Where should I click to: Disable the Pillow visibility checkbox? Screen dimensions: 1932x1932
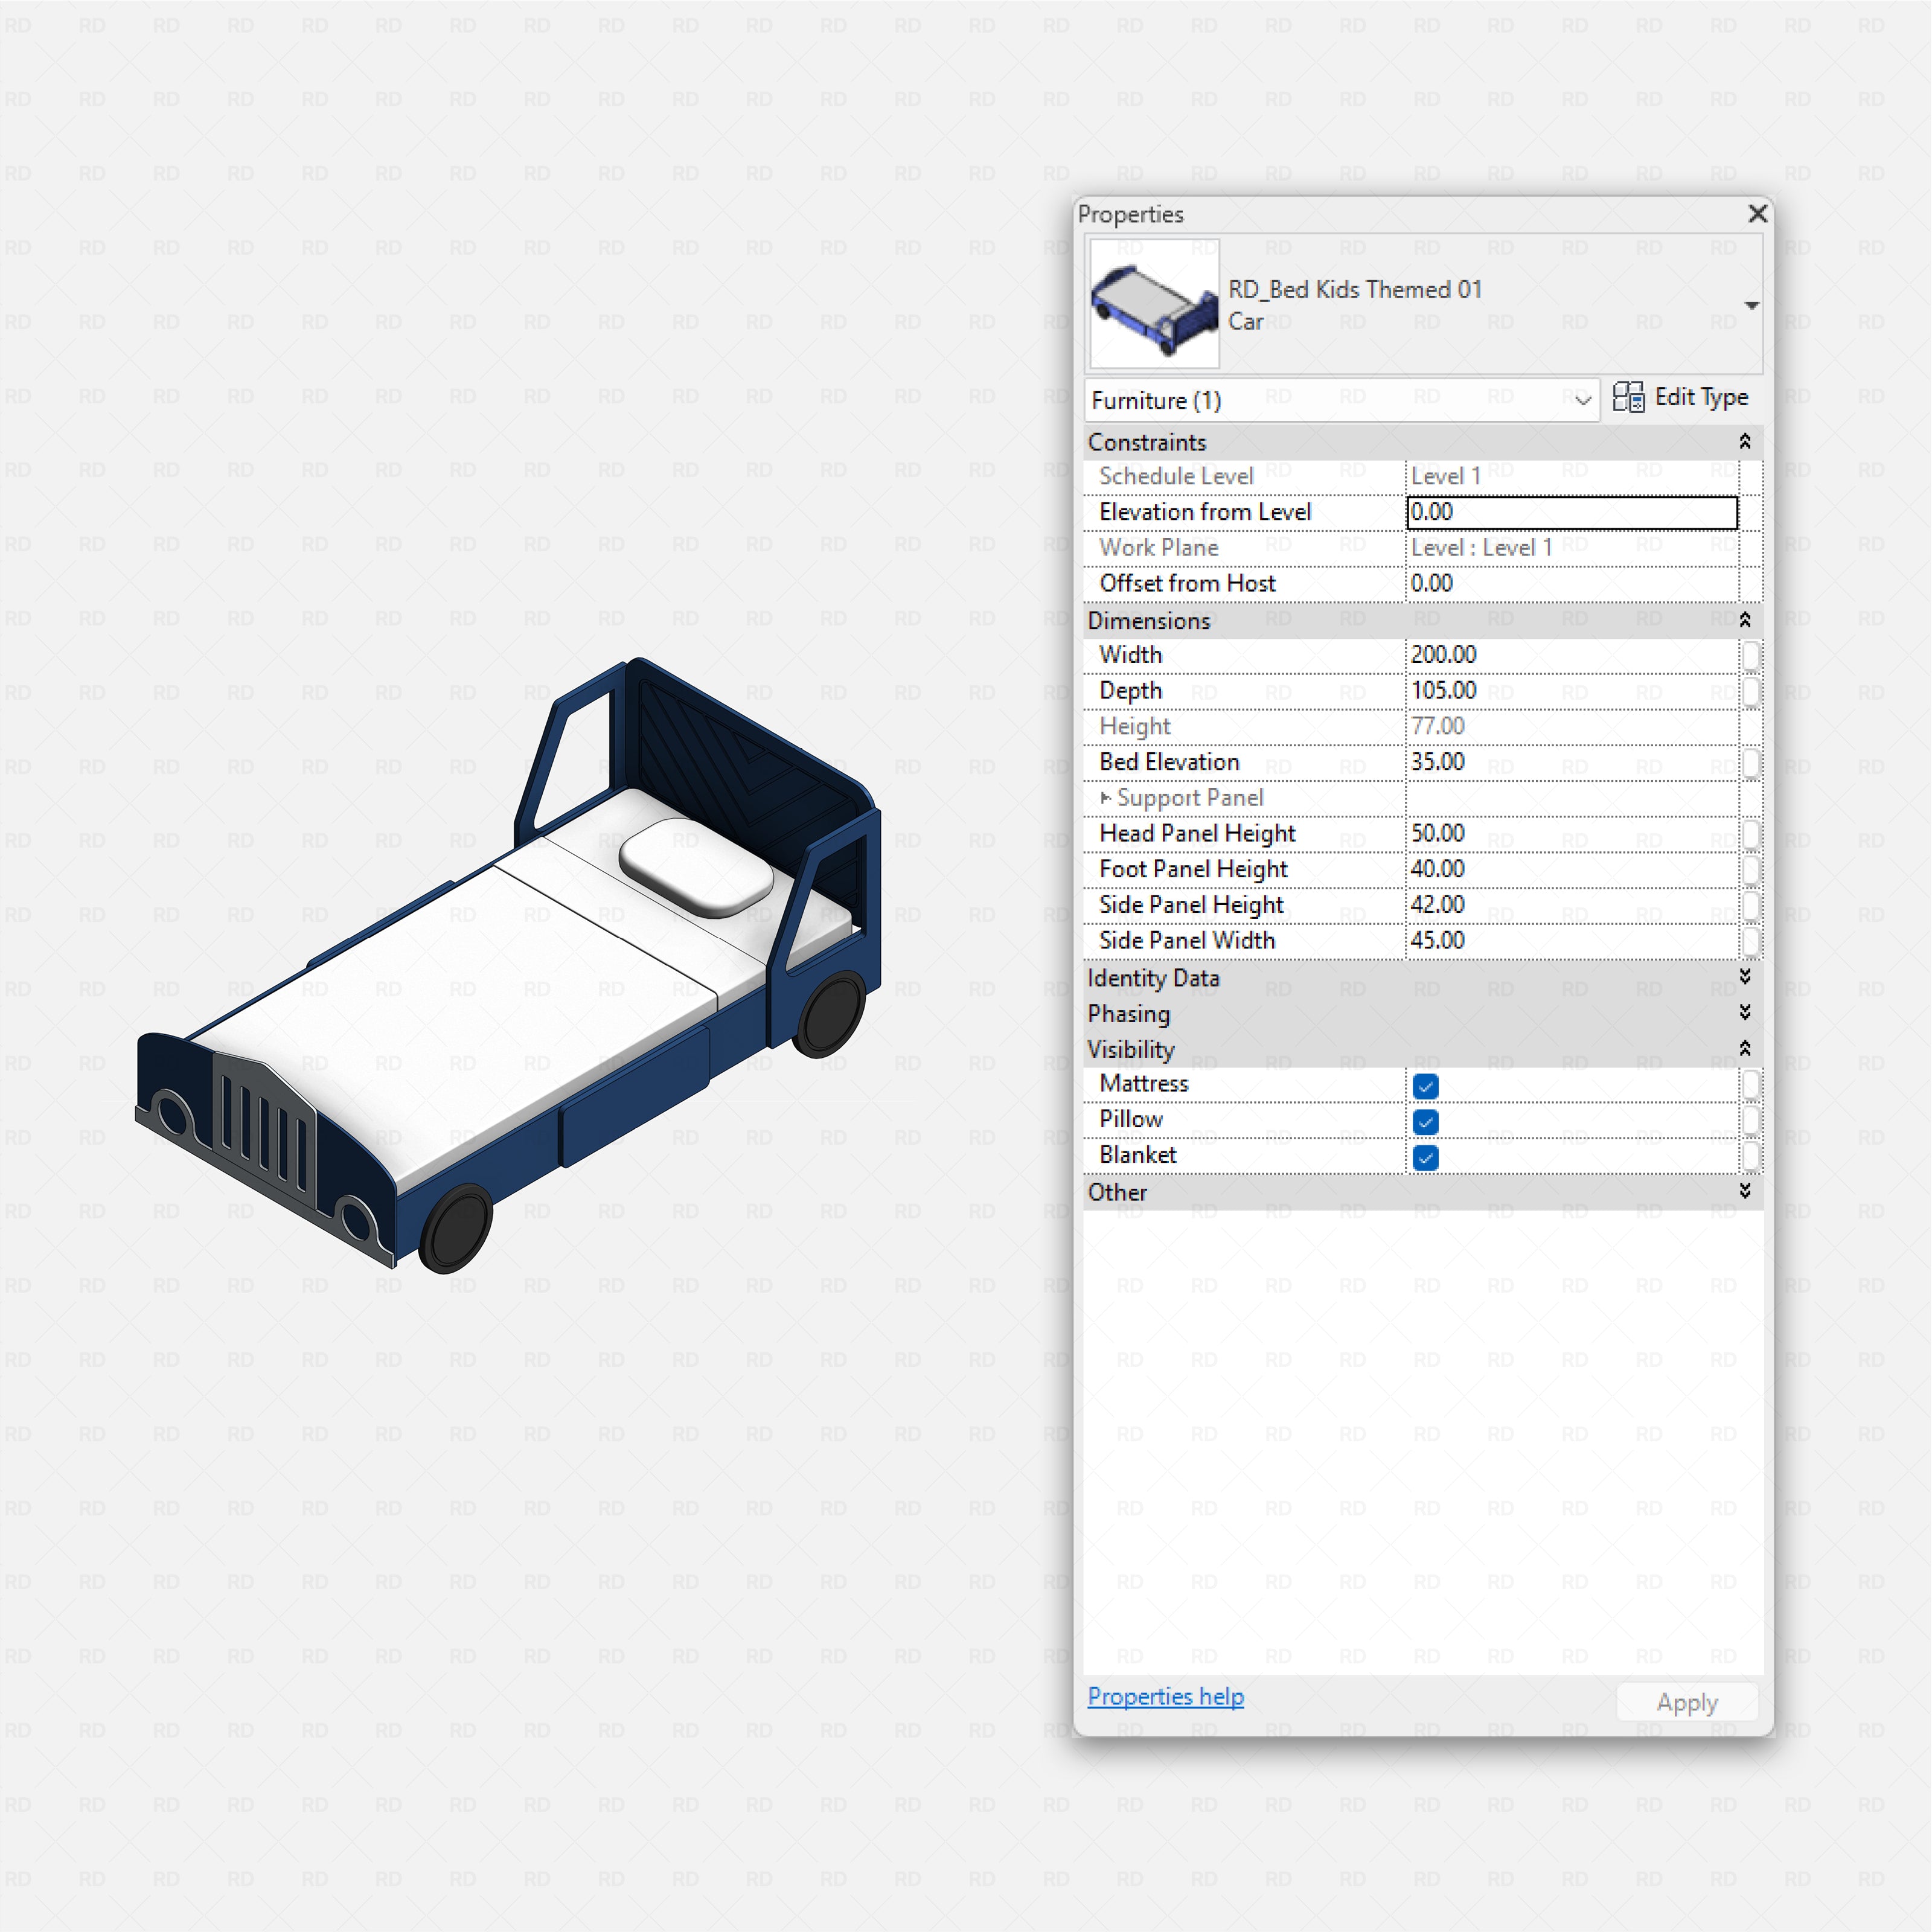pos(1425,1122)
